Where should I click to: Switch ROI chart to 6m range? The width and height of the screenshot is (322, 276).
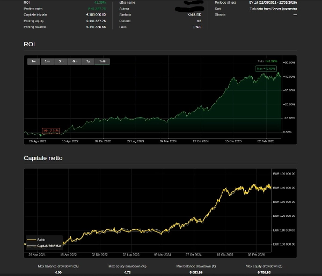tap(75, 61)
